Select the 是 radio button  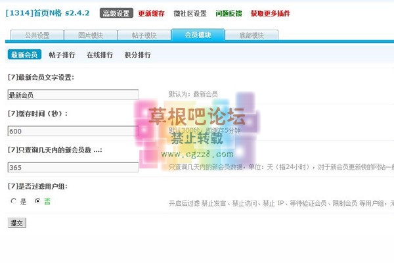(14, 201)
